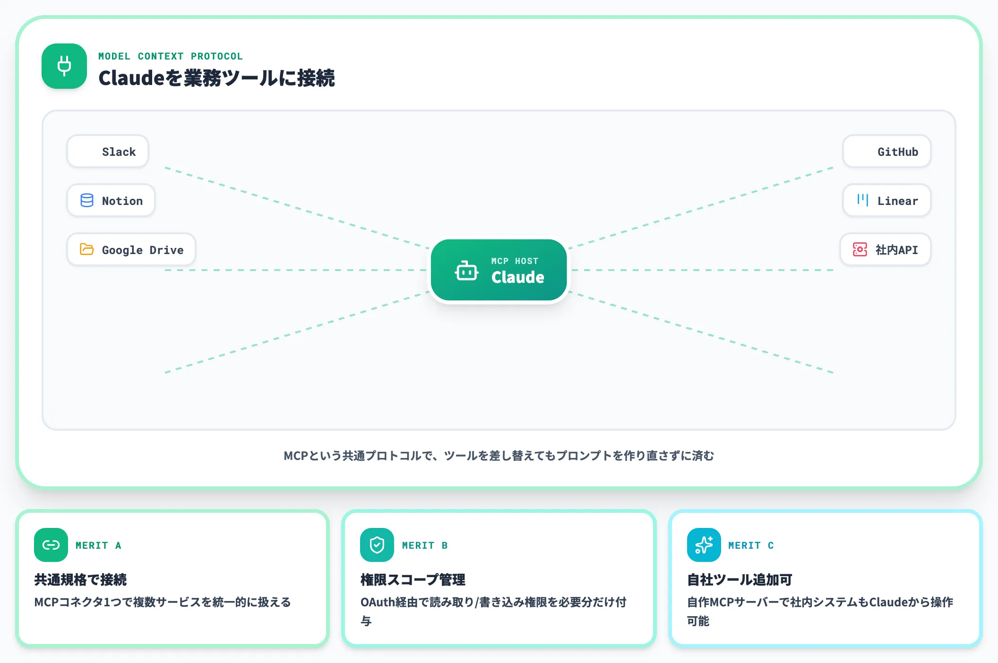Click the description starting with 自作MCPサーバー

pyautogui.click(x=820, y=612)
